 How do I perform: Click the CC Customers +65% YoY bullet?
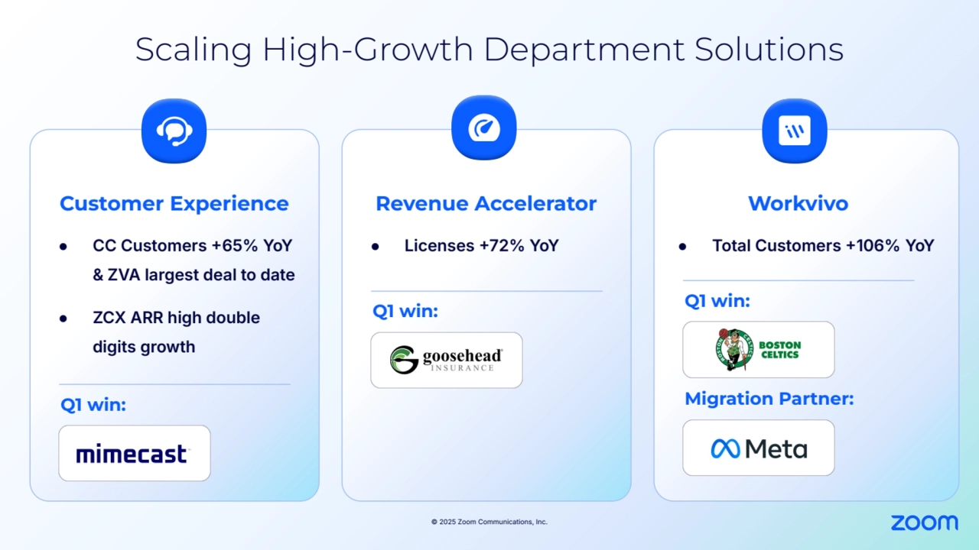(x=194, y=260)
